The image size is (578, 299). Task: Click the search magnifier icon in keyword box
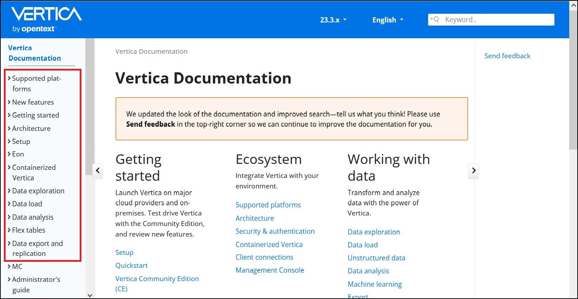pyautogui.click(x=435, y=20)
